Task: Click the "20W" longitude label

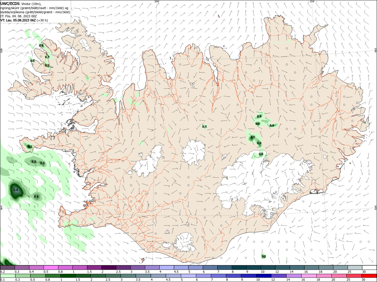Action: click(157, 1)
